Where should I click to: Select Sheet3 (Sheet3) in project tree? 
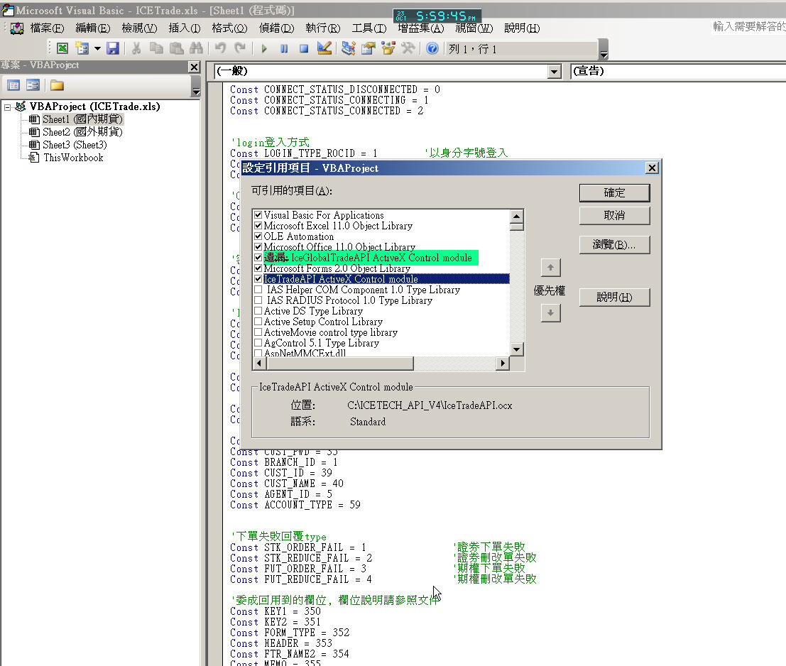click(x=75, y=145)
